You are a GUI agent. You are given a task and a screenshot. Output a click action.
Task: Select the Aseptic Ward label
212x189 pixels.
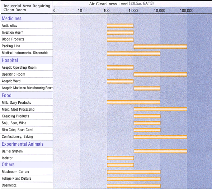click(11, 81)
